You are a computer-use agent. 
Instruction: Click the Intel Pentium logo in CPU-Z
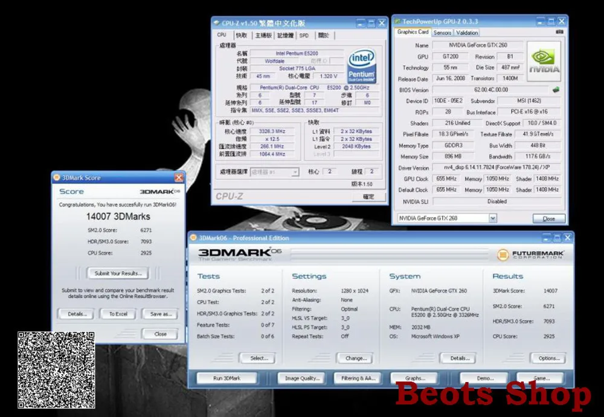362,66
